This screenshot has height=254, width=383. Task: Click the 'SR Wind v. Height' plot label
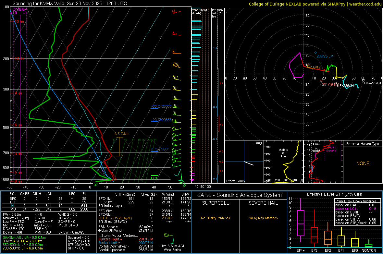[316, 148]
